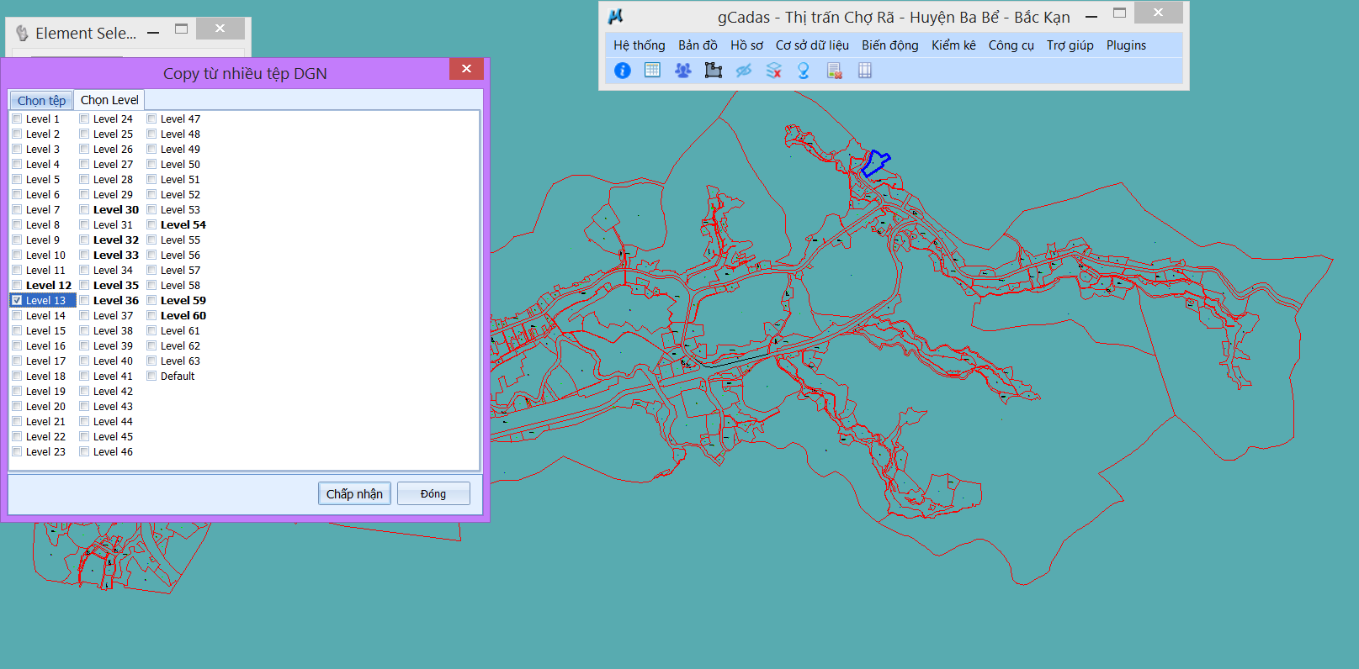The height and width of the screenshot is (669, 1359).
Task: Enable the Level 30 checkbox
Action: [84, 209]
